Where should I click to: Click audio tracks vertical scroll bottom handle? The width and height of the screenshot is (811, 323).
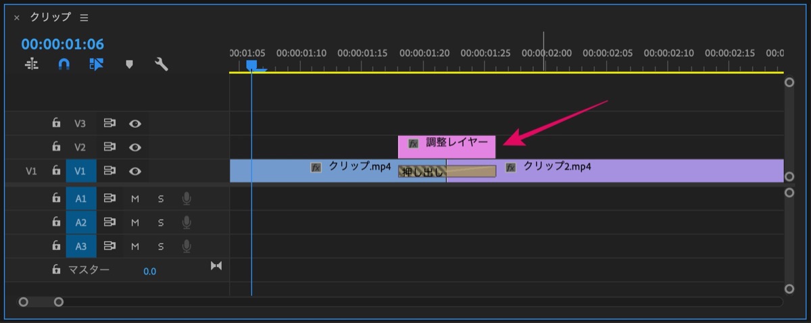pyautogui.click(x=789, y=289)
